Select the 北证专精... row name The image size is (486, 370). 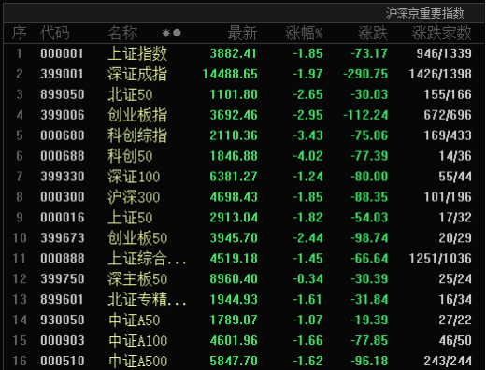147,299
